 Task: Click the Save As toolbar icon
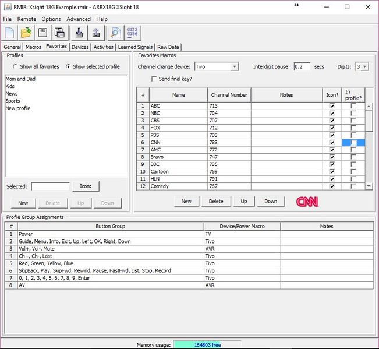coord(59,33)
